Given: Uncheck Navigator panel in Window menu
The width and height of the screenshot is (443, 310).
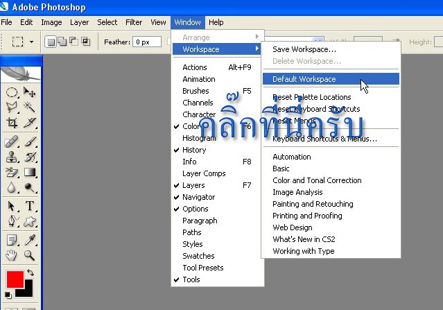Looking at the screenshot, I should coord(218,197).
